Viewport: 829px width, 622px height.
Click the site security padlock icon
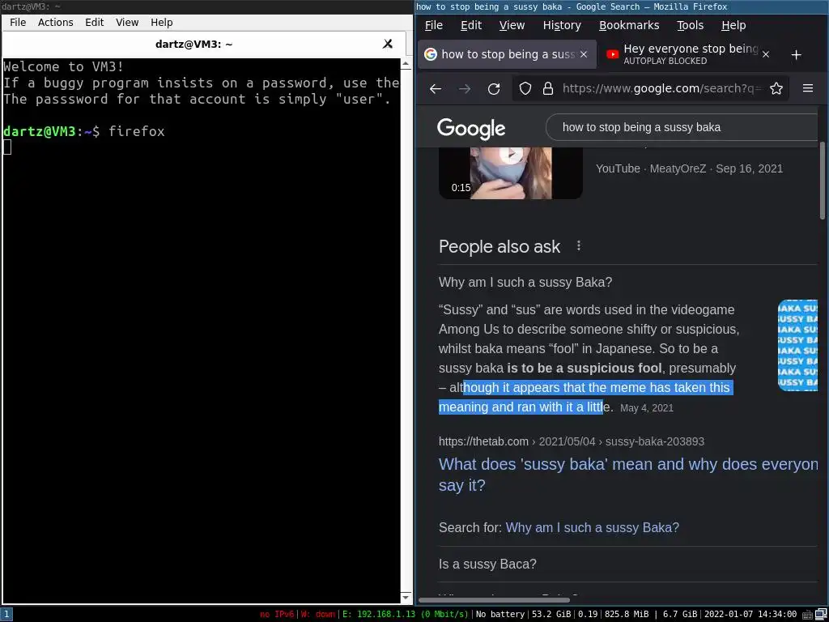click(548, 88)
